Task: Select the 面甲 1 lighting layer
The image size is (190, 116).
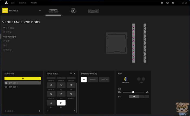Action: (x=23, y=83)
